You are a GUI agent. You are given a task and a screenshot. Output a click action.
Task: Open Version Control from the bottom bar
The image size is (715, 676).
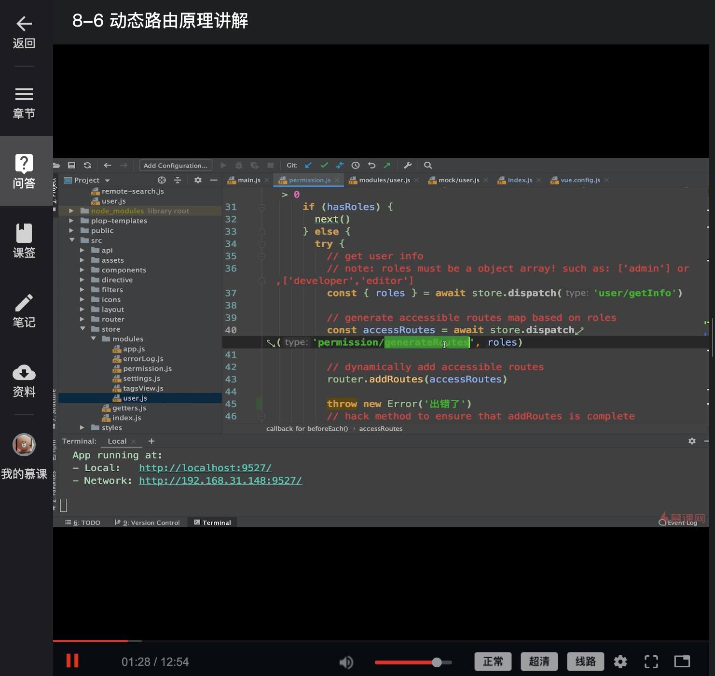(x=147, y=522)
